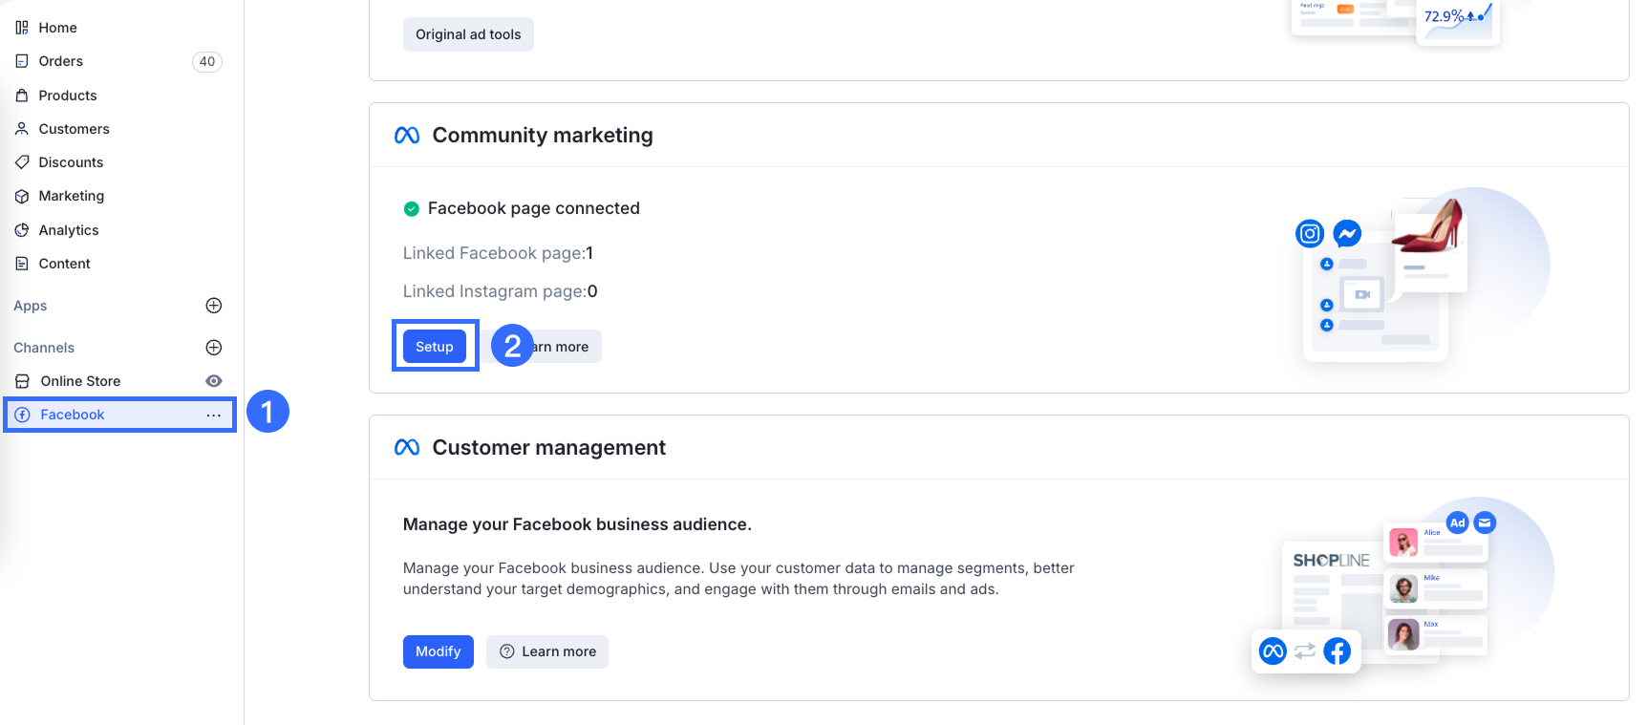
Task: Open Learn more under Customer management
Action: pos(547,651)
